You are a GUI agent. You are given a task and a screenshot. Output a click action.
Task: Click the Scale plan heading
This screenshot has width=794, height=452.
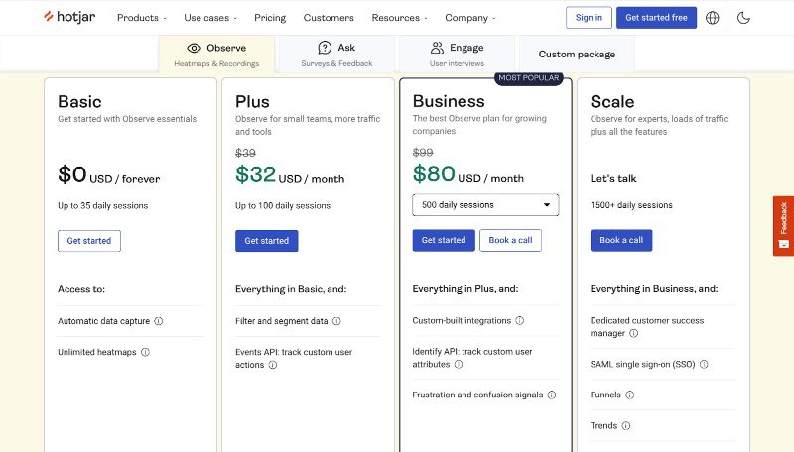[x=612, y=102]
